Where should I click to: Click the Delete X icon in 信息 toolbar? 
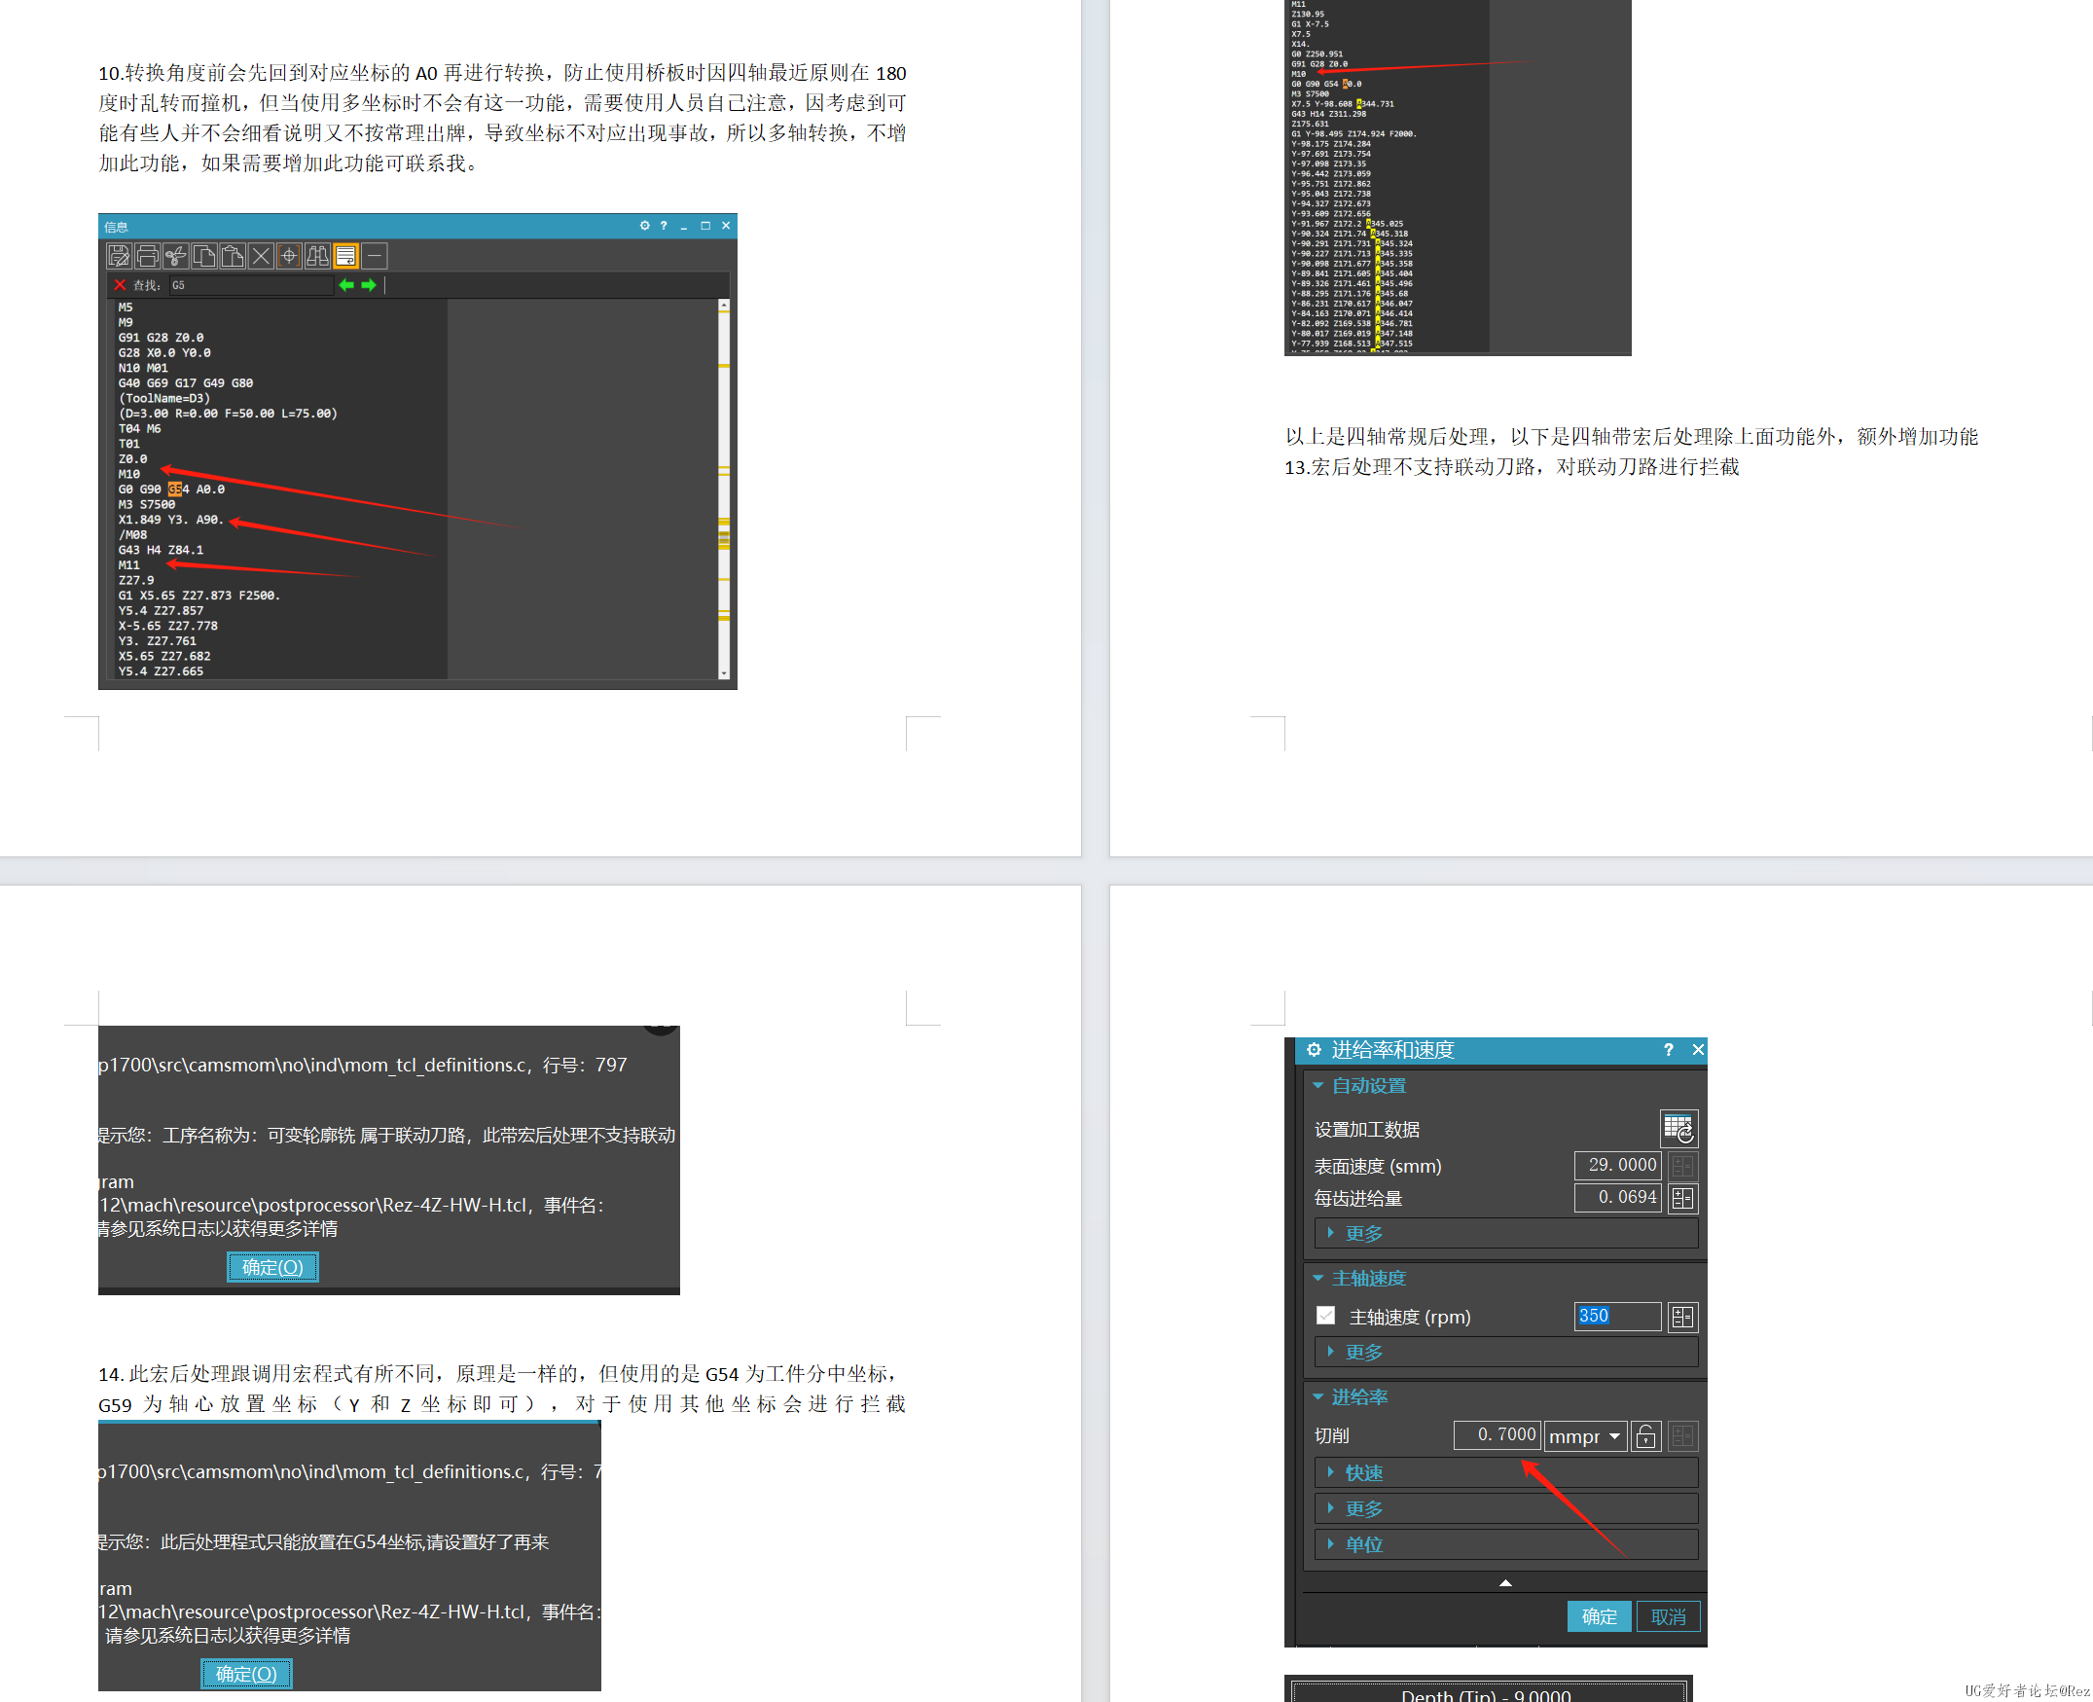click(x=261, y=256)
